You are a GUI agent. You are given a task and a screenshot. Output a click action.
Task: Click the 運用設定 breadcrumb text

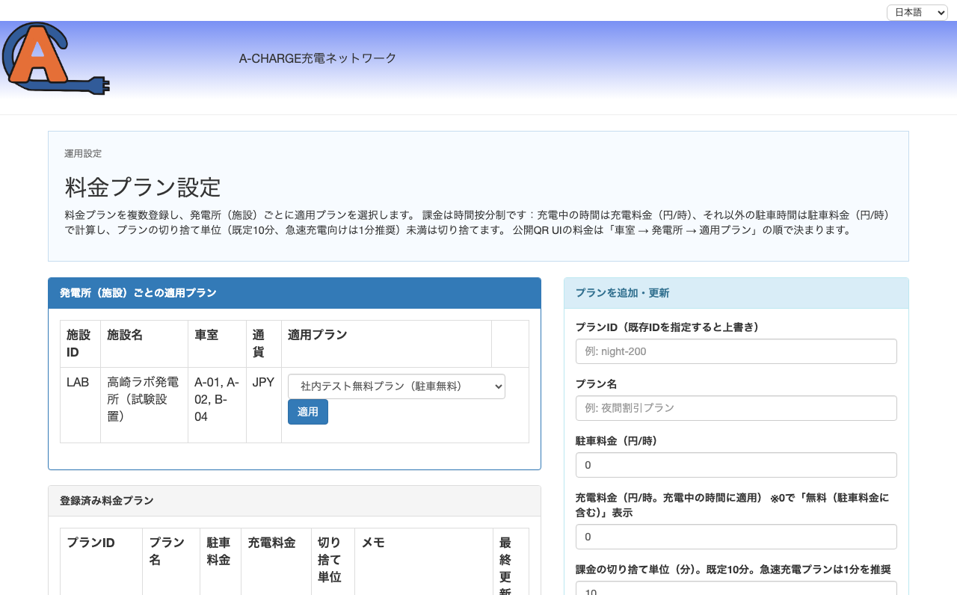(x=83, y=153)
